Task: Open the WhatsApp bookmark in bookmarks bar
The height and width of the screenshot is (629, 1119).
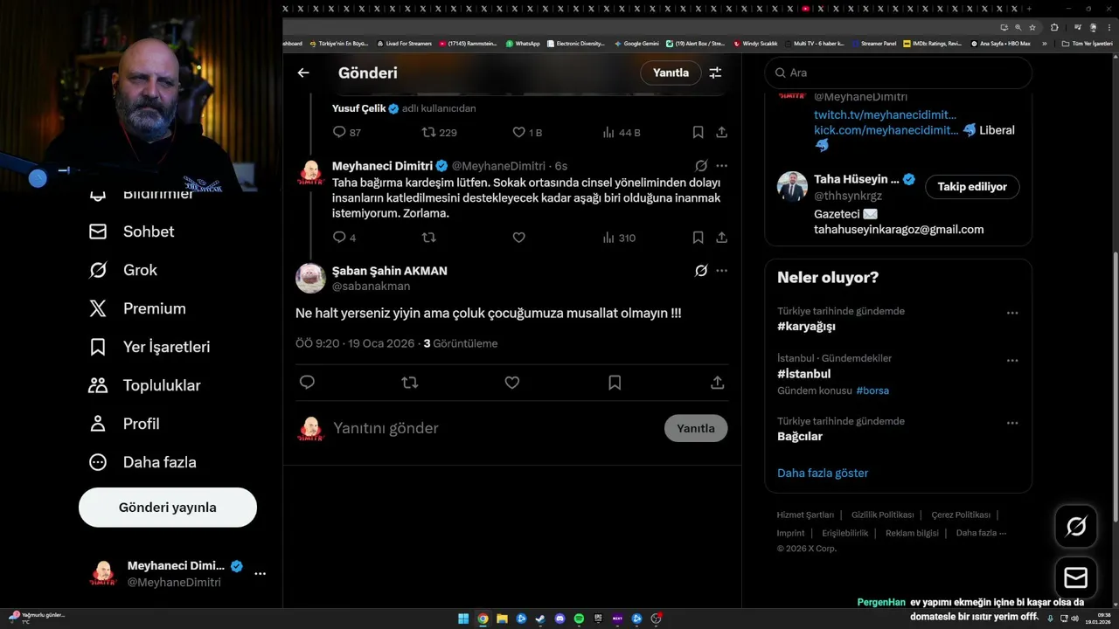Action: (522, 43)
